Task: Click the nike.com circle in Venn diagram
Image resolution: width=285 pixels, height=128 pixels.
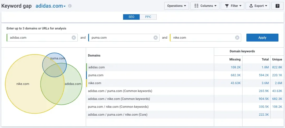Action: coord(23,84)
